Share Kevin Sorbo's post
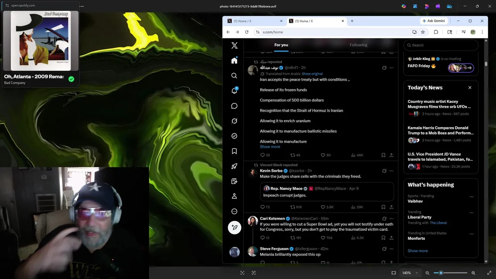496x279 pixels. (x=391, y=207)
